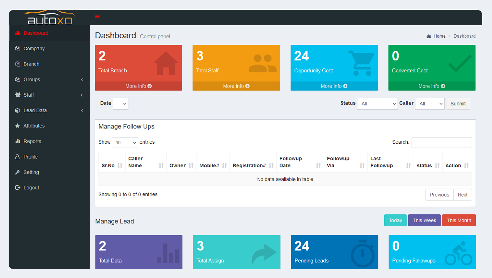The height and width of the screenshot is (278, 492).
Task: Change the Show entries count dropdown
Action: pyautogui.click(x=125, y=143)
